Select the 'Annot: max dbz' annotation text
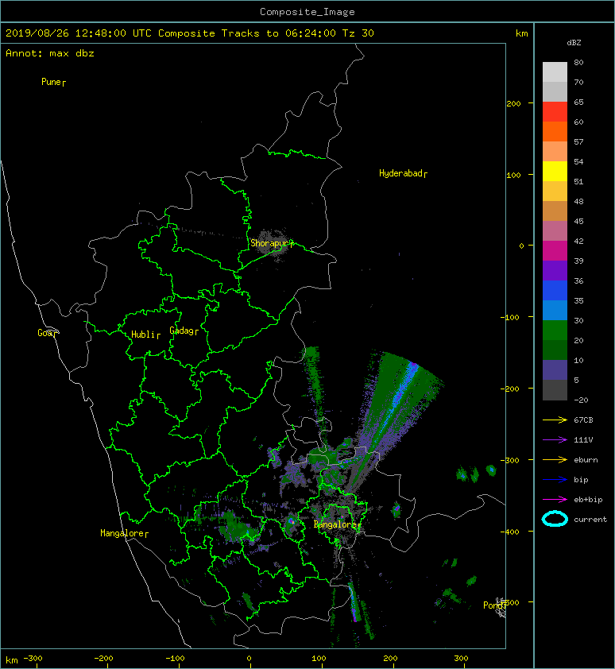 point(50,53)
